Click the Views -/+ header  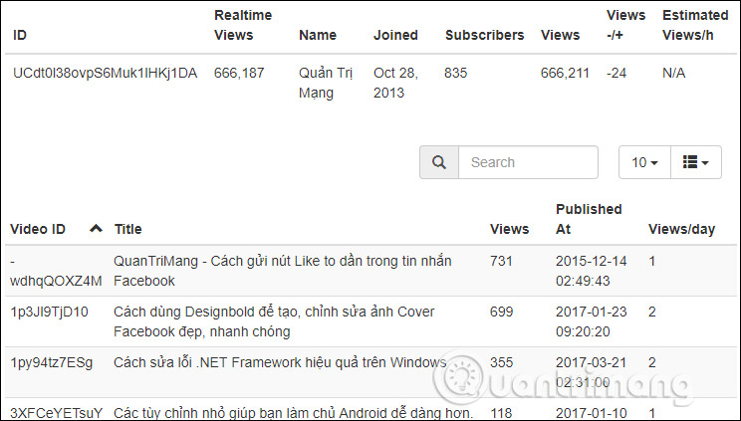point(625,25)
